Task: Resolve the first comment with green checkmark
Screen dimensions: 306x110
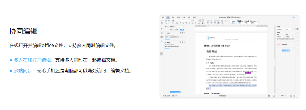Action: point(184,33)
